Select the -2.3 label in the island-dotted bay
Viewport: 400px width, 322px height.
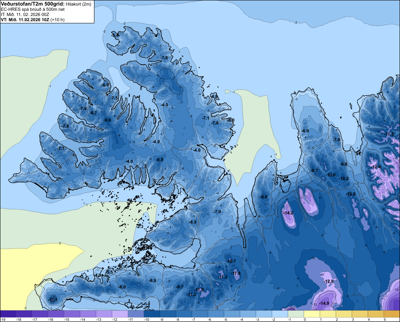140,226
